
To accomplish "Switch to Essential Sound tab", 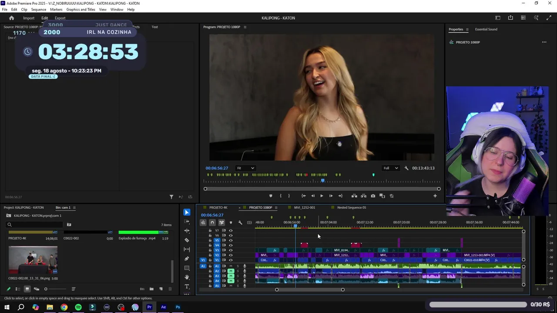I will pos(486,30).
